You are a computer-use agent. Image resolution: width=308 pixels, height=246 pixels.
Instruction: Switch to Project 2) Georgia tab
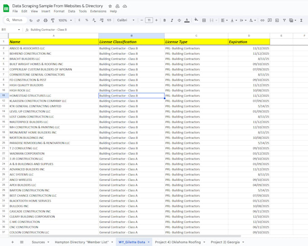[225, 242]
